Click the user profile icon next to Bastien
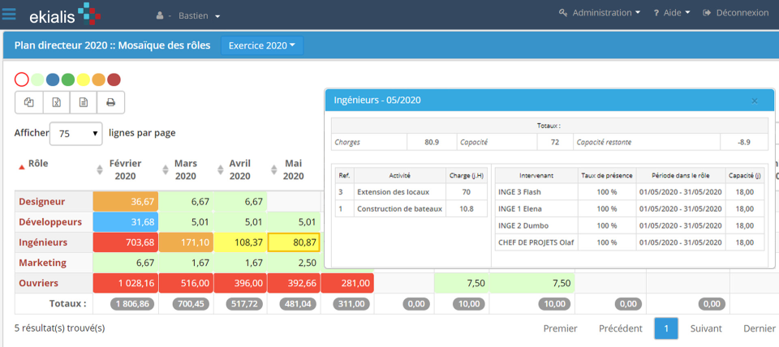The image size is (779, 347). coord(160,16)
